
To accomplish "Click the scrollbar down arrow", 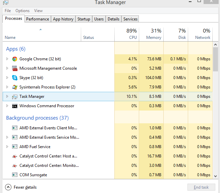I will click(216, 176).
